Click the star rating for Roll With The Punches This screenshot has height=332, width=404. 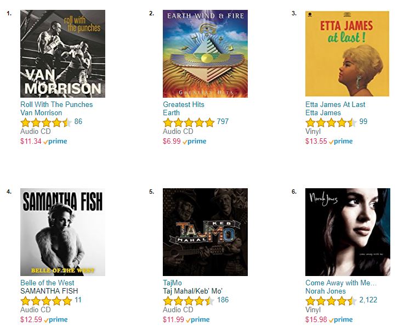coord(46,122)
